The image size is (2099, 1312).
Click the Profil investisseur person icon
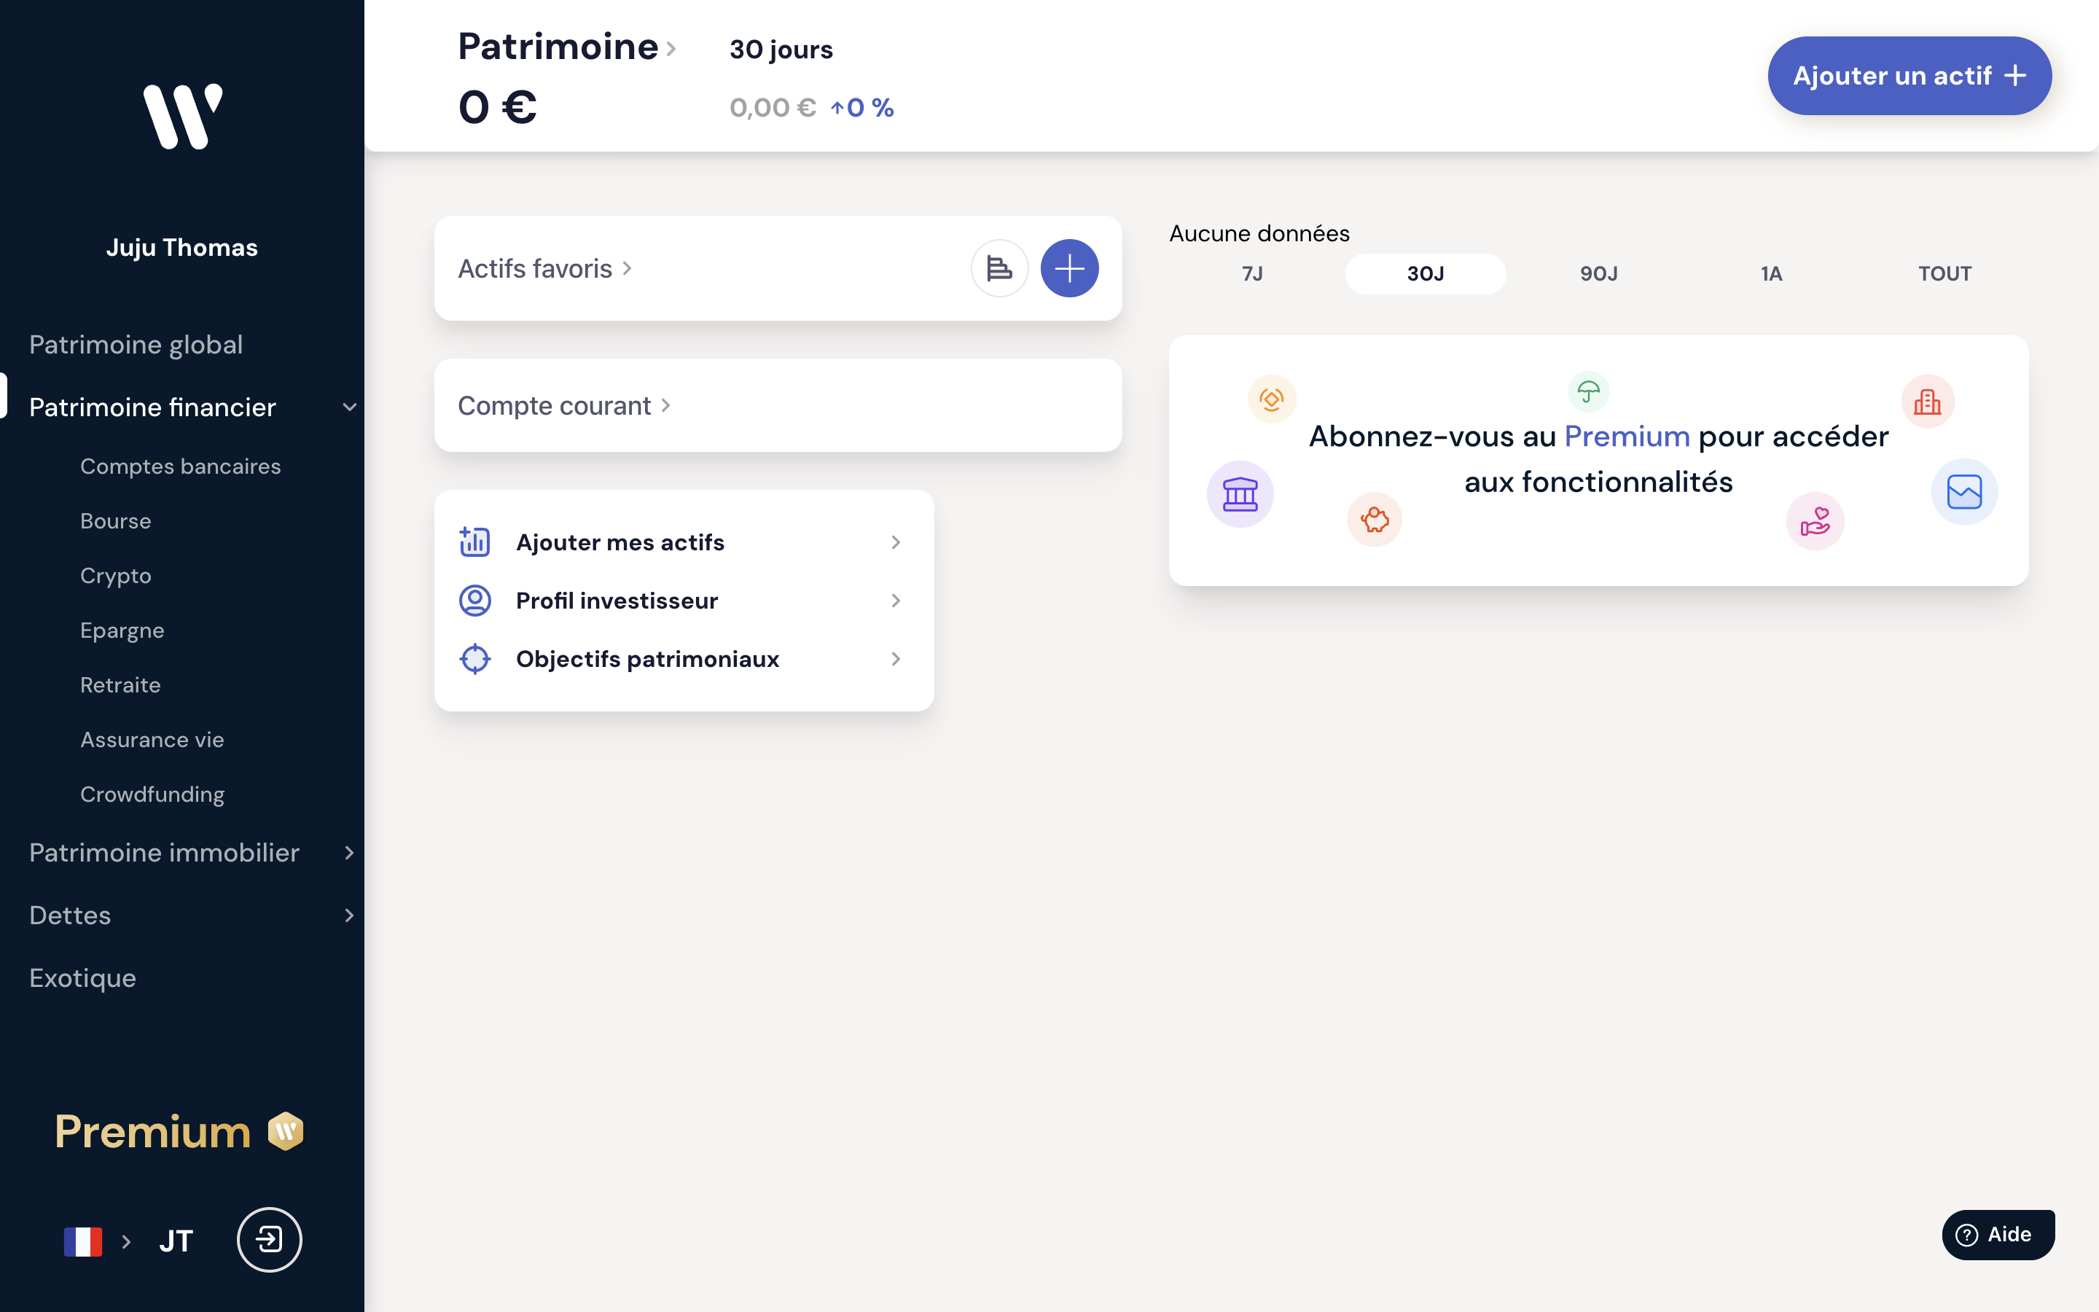[x=474, y=601]
